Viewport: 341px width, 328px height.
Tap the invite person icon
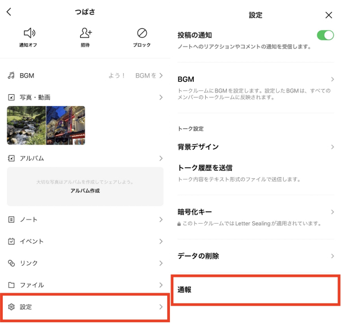pyautogui.click(x=86, y=33)
